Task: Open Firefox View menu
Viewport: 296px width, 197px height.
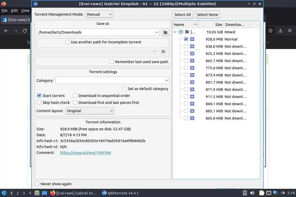Action: click(25, 11)
